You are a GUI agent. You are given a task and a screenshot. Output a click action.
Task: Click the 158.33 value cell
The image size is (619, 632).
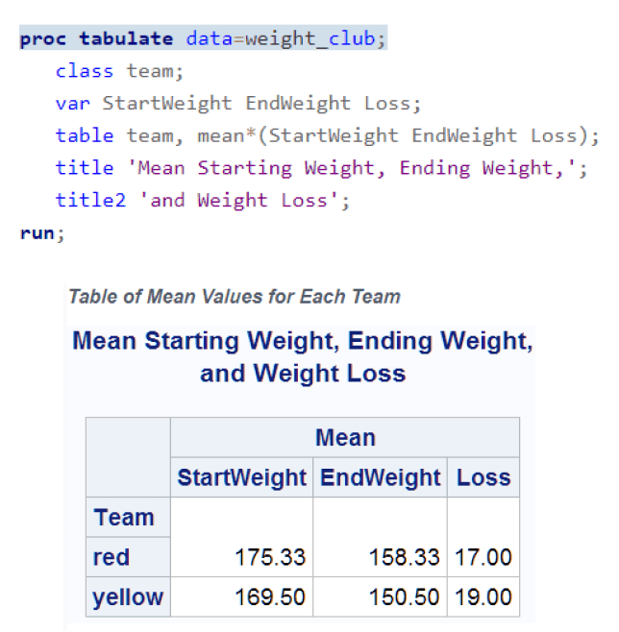coord(405,557)
